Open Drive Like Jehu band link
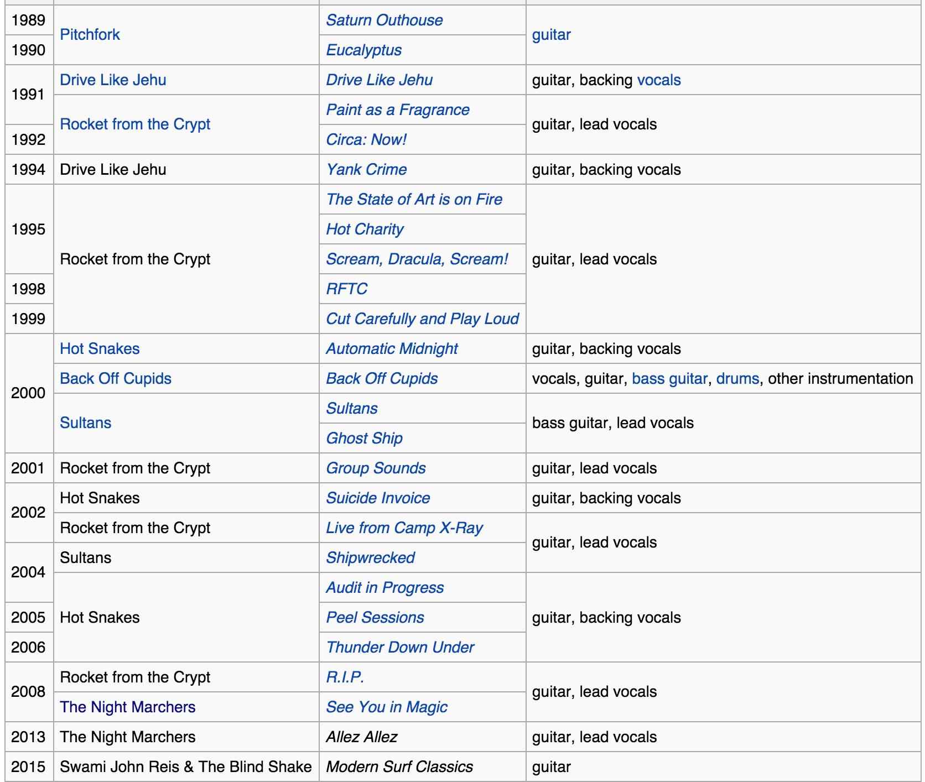The image size is (925, 782). pos(113,80)
